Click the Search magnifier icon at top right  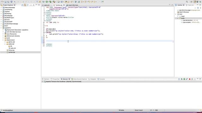point(187,2)
